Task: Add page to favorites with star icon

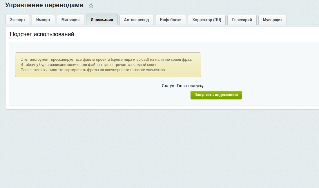Action: pyautogui.click(x=91, y=5)
